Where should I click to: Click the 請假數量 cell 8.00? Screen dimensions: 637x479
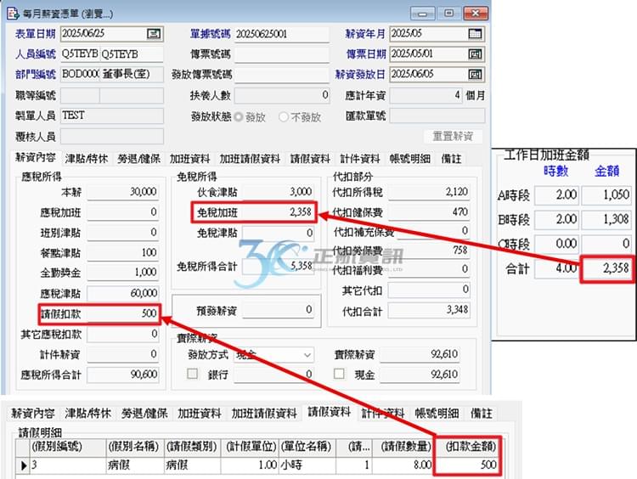403,465
